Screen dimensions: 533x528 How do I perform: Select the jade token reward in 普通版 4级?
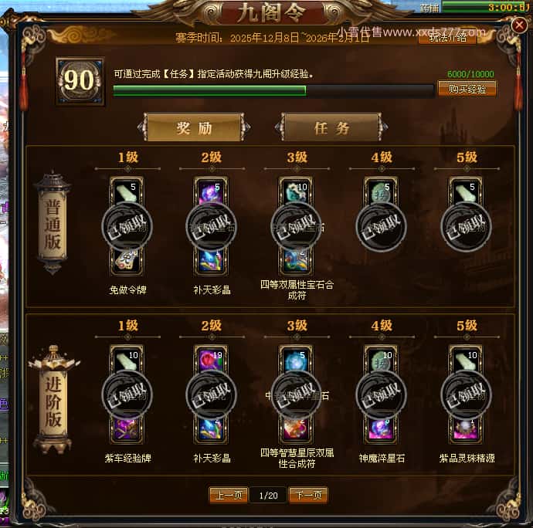[x=381, y=191]
